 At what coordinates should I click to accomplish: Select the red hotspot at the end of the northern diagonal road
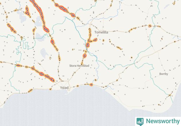(x=73, y=15)
